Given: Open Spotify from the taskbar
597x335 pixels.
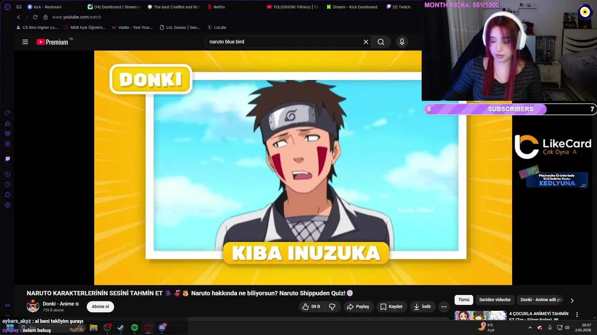Looking at the screenshot, I should [x=134, y=328].
